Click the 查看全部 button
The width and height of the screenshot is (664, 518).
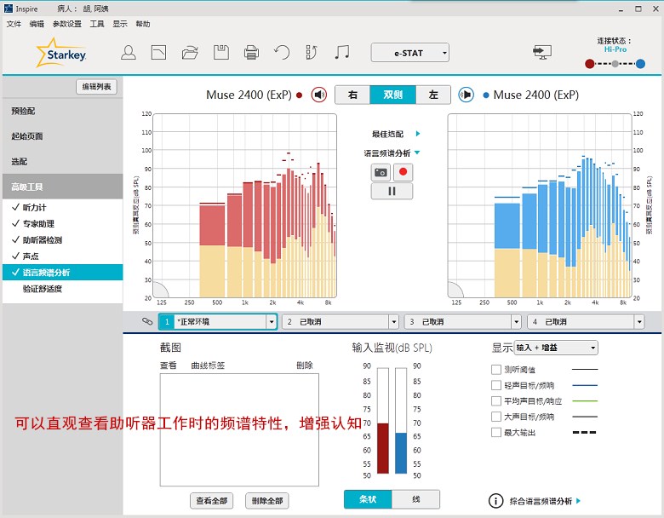(211, 500)
